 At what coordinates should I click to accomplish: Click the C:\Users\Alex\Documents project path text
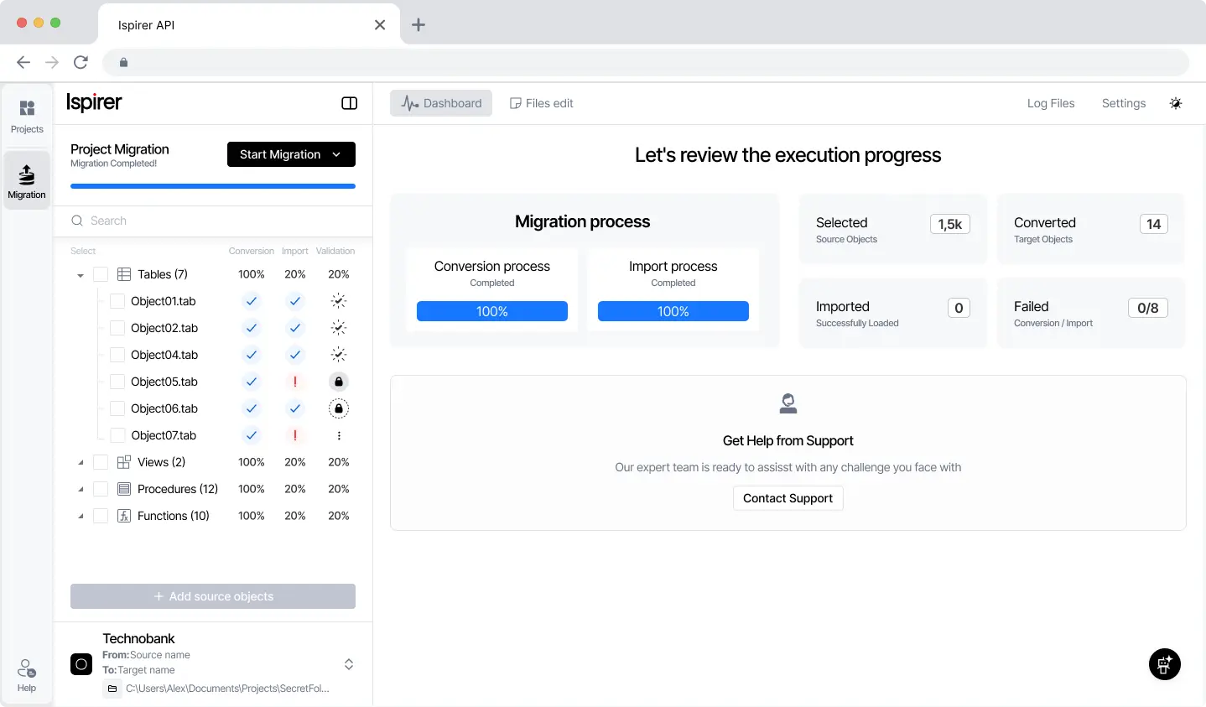(227, 689)
